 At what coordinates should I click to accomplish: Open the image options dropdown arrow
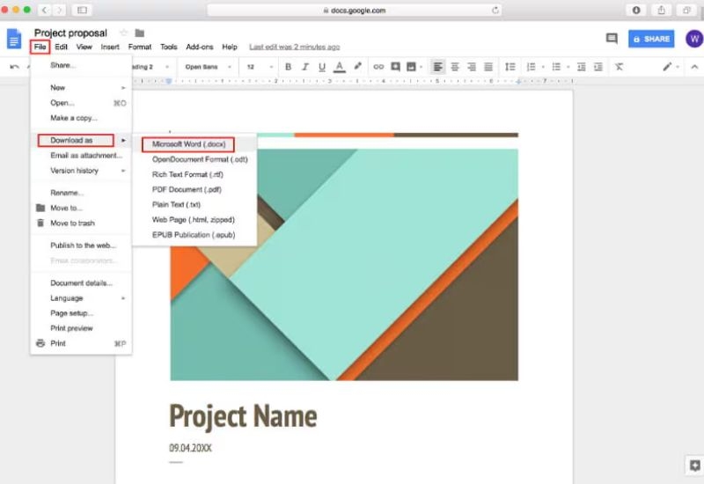click(x=422, y=68)
